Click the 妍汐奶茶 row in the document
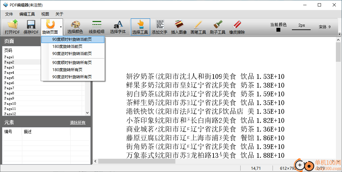The width and height of the screenshot is (342, 172). pyautogui.click(x=205, y=76)
